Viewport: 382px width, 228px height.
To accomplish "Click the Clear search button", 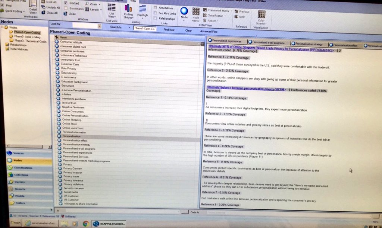I will coord(188,30).
